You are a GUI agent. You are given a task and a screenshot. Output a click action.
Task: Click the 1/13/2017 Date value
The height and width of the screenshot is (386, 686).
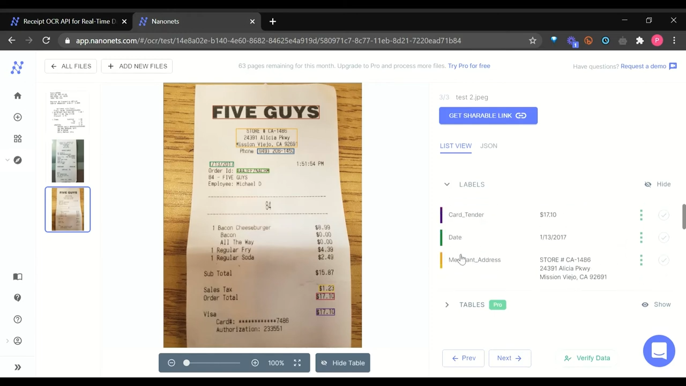coord(553,237)
